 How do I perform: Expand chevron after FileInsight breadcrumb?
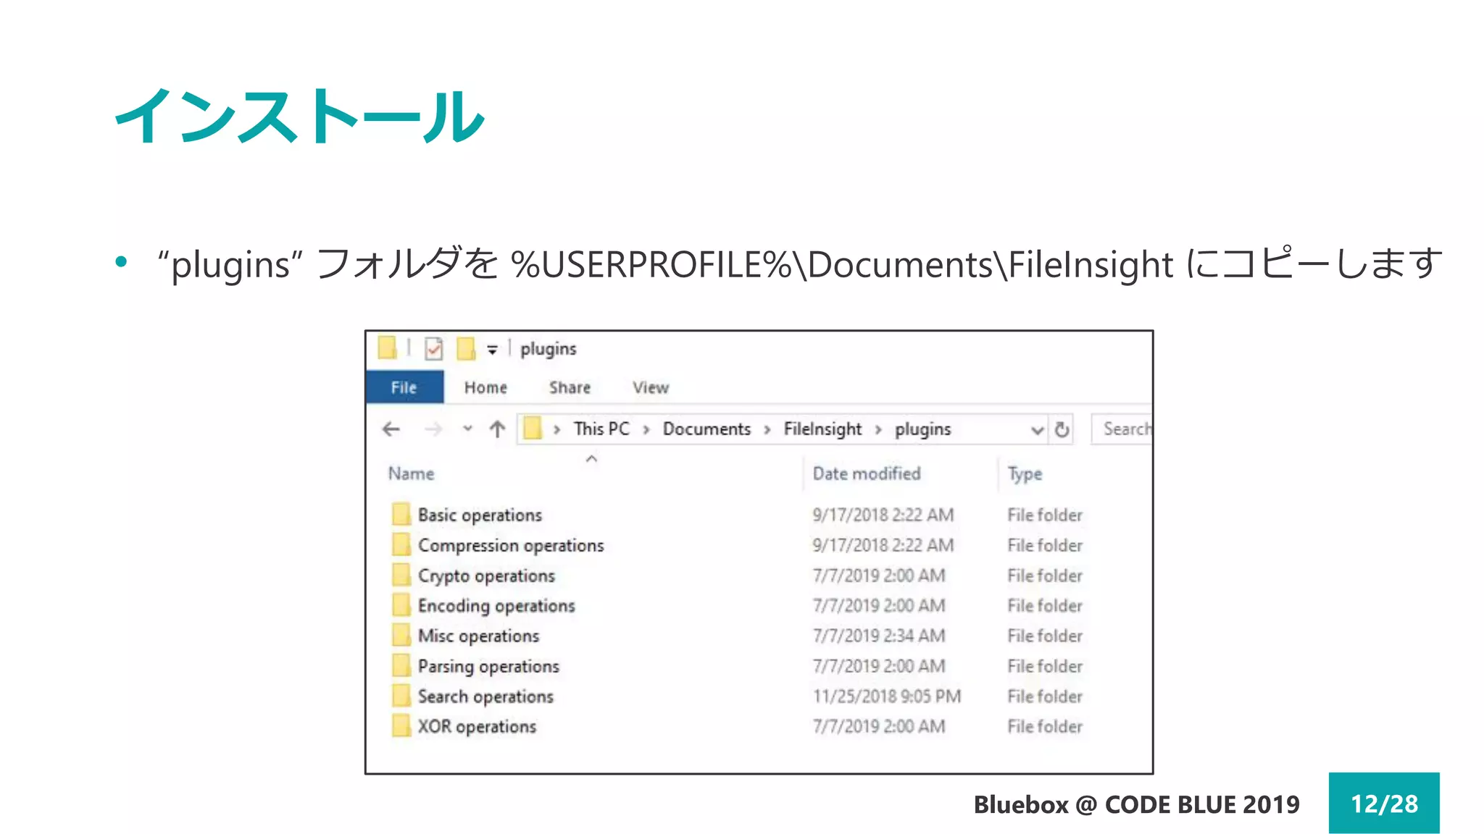(x=878, y=430)
